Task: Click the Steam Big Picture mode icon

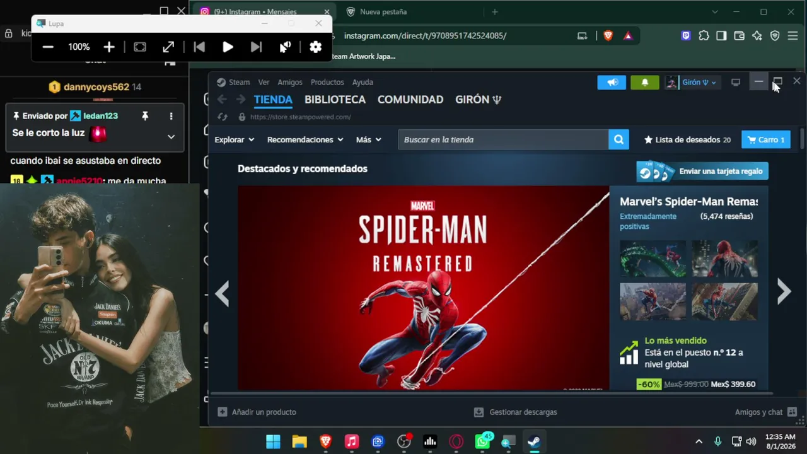Action: tap(736, 82)
